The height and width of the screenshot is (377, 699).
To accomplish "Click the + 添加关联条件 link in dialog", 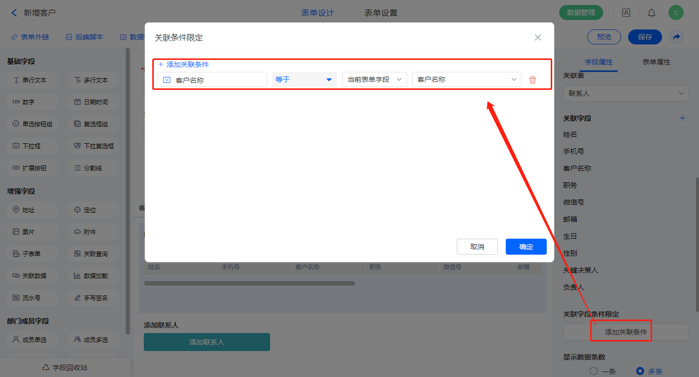I will click(183, 64).
